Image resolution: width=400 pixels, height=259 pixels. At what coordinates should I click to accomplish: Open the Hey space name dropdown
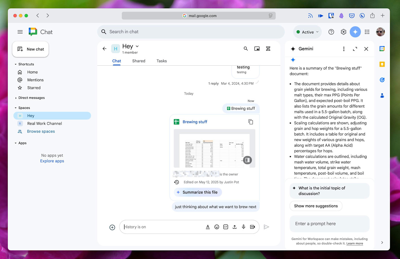137,46
